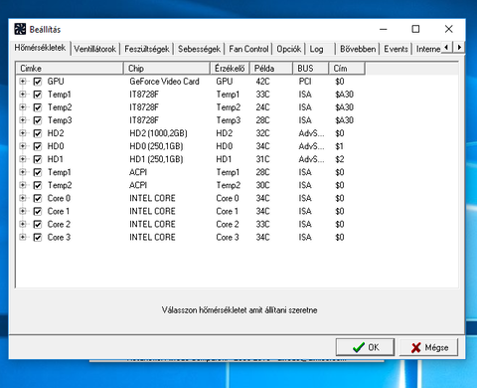Screen dimensions: 477x388
Task: Expand the Core 0 node
Action: [x=23, y=198]
